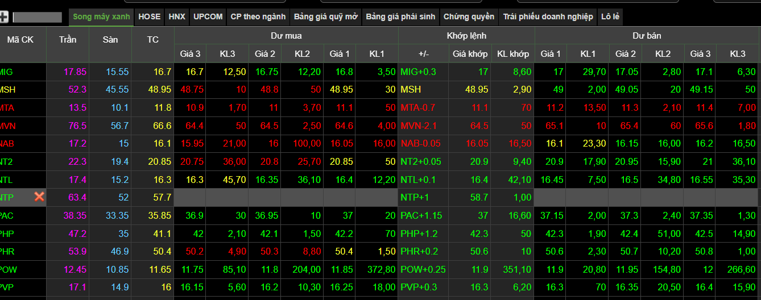Image resolution: width=761 pixels, height=300 pixels.
Task: Open Bảng giá quỹ mở tab
Action: [325, 17]
